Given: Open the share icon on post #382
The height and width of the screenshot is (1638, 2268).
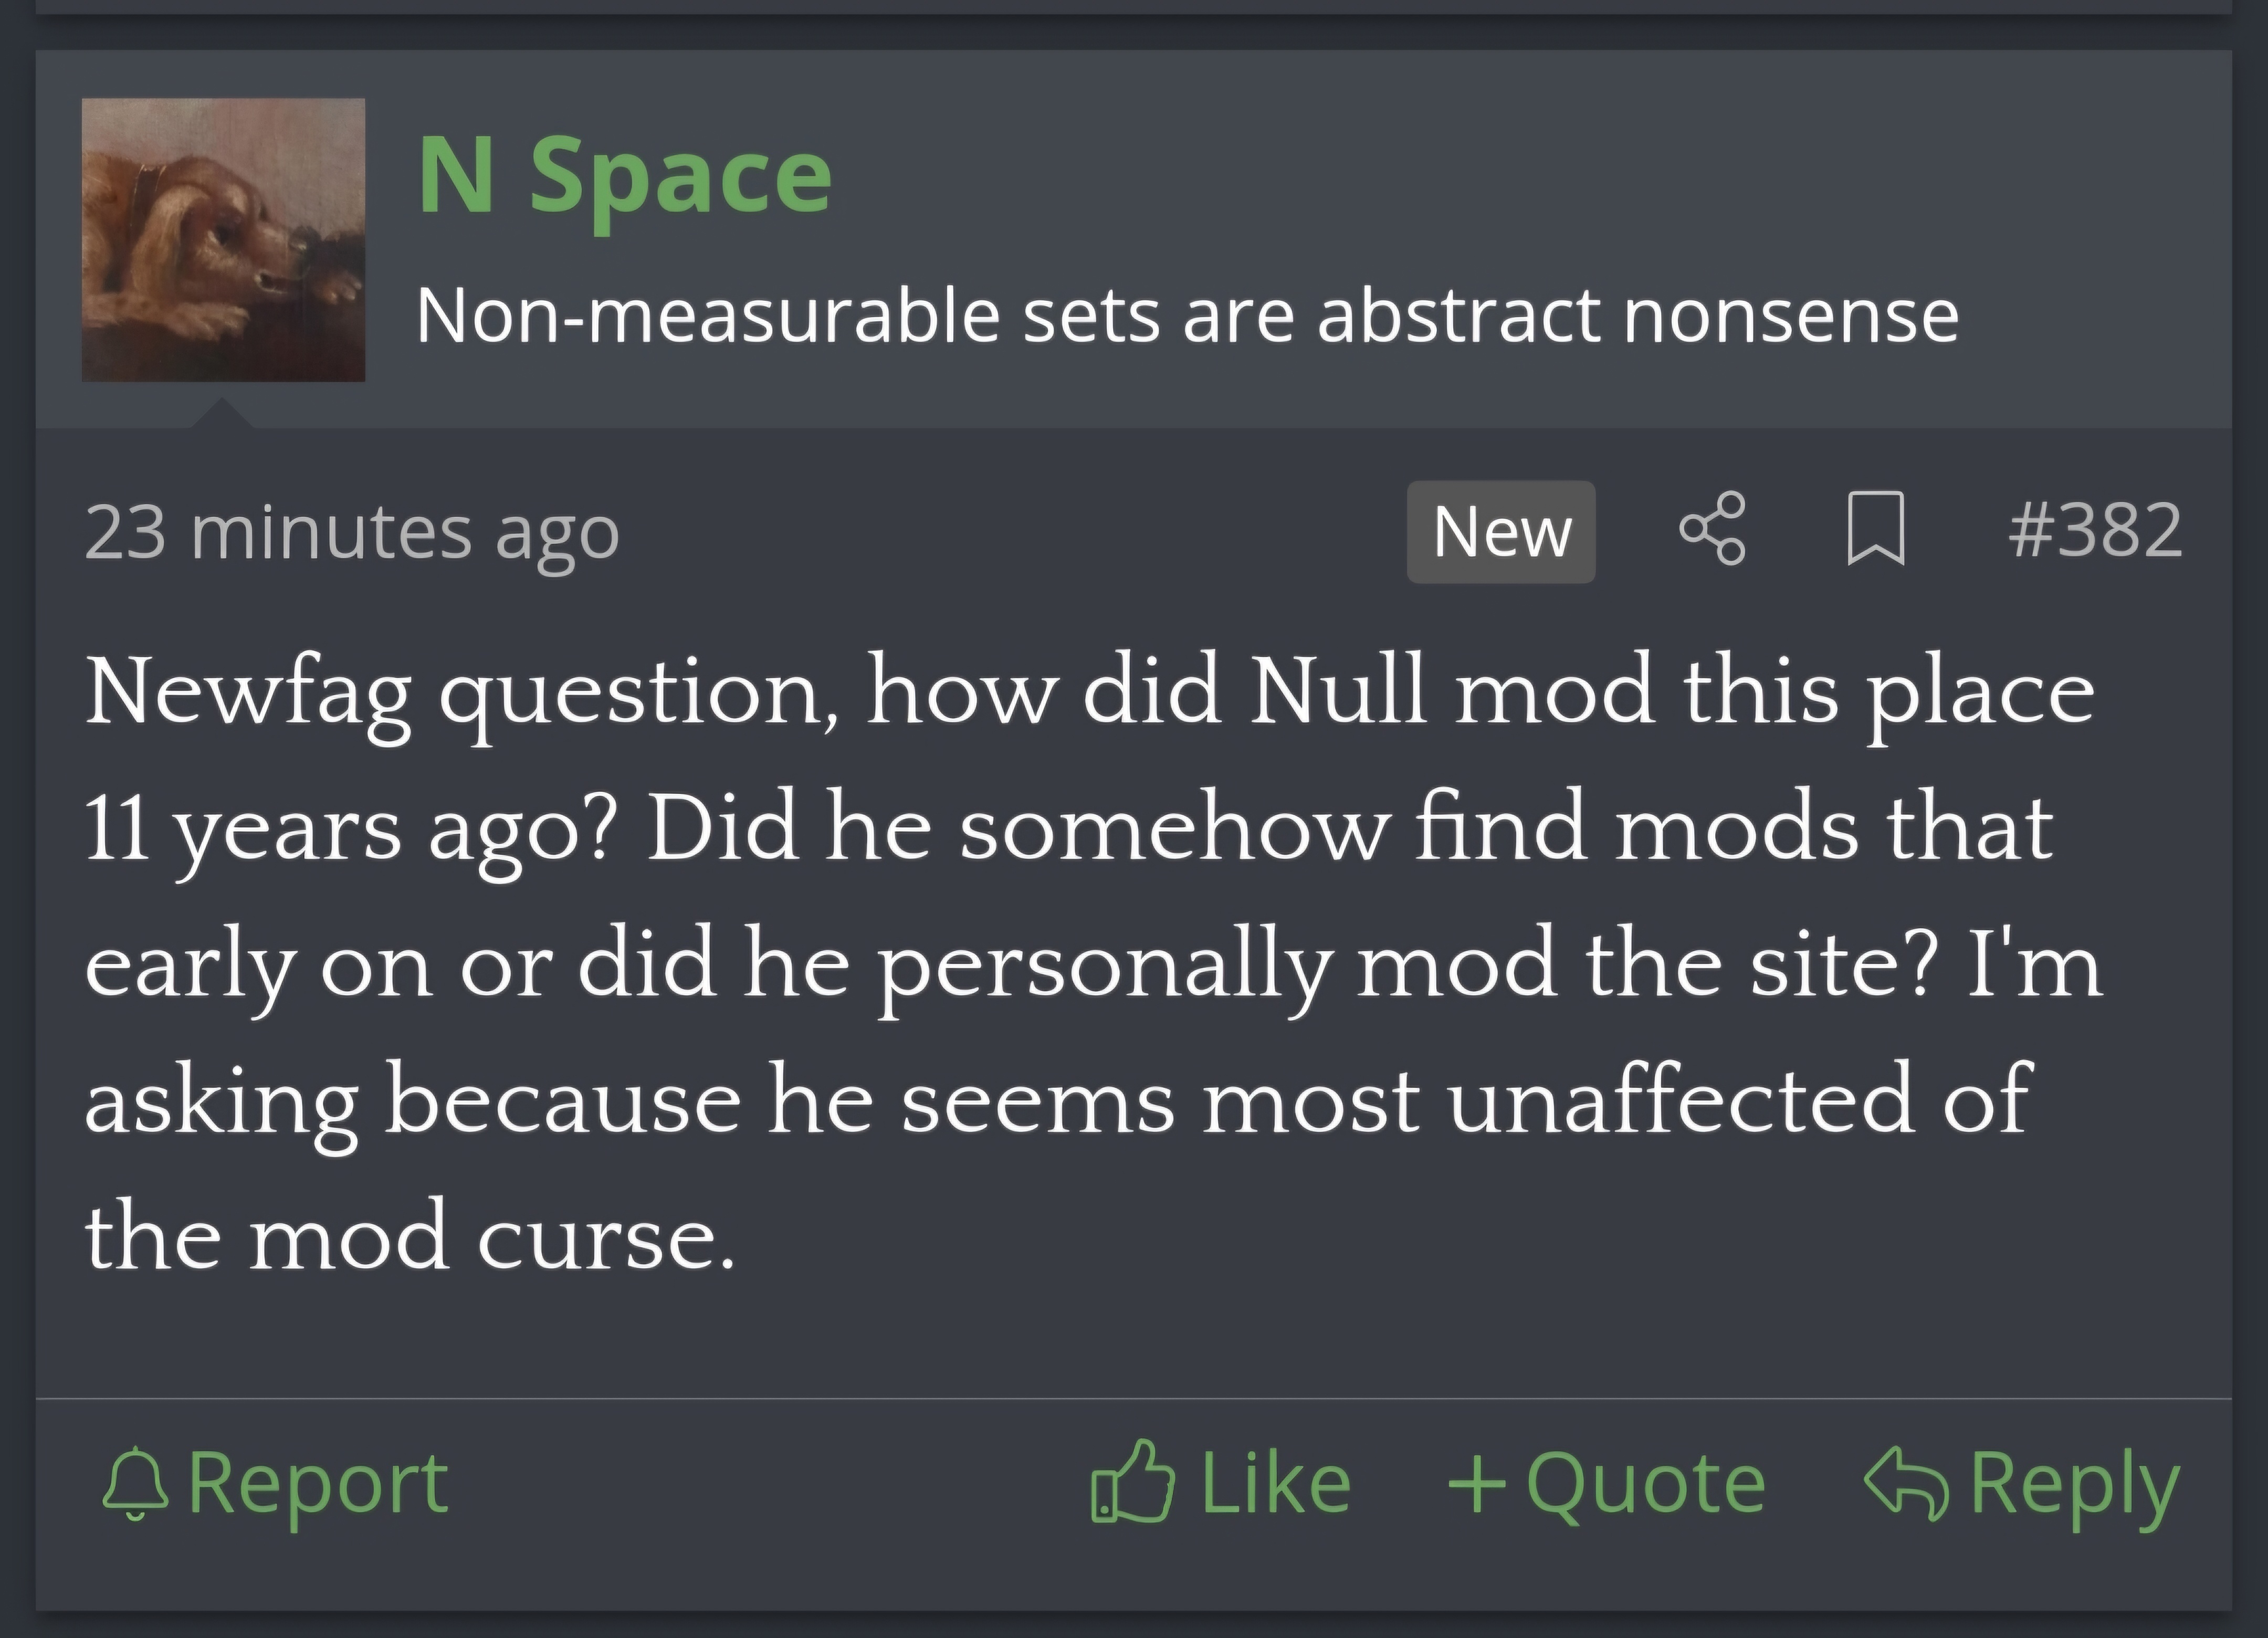Looking at the screenshot, I should tap(1712, 529).
